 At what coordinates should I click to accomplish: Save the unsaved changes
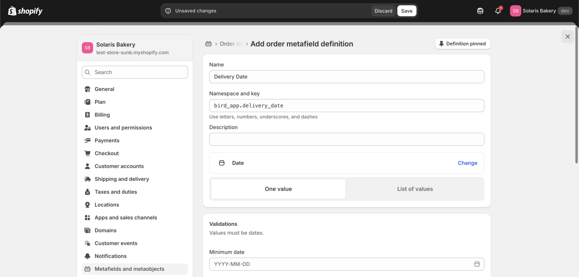point(407,11)
